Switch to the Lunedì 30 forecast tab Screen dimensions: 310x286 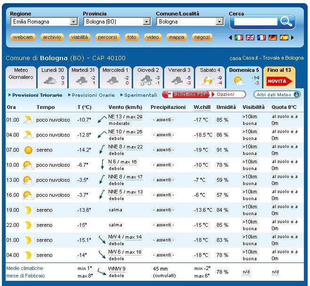click(53, 77)
